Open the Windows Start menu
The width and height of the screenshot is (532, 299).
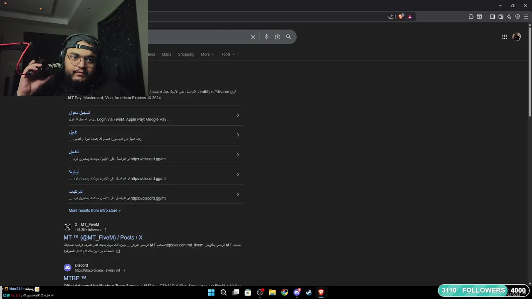[x=211, y=292]
